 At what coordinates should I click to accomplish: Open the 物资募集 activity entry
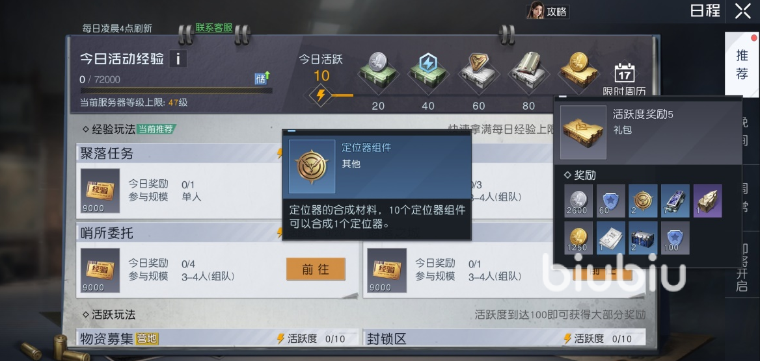click(x=217, y=338)
